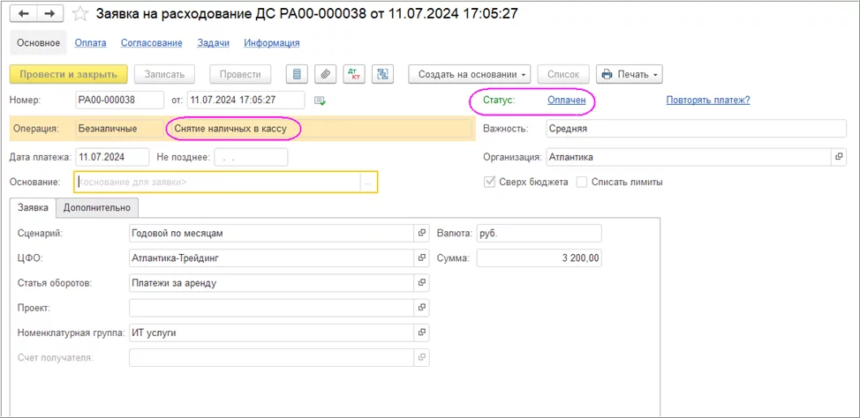
Task: Click the document structure icon next to Дт/Кт
Action: 381,74
